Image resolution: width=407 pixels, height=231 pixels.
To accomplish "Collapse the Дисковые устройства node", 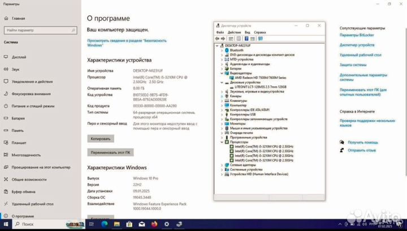I will click(x=222, y=82).
